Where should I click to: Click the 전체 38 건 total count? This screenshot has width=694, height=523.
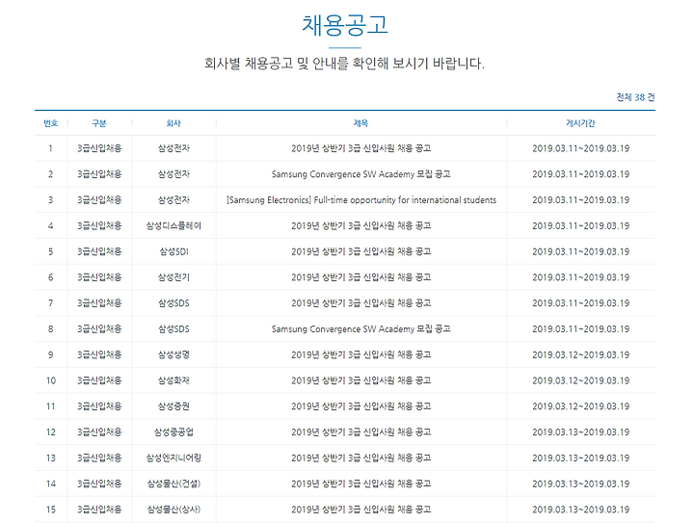[x=635, y=97]
